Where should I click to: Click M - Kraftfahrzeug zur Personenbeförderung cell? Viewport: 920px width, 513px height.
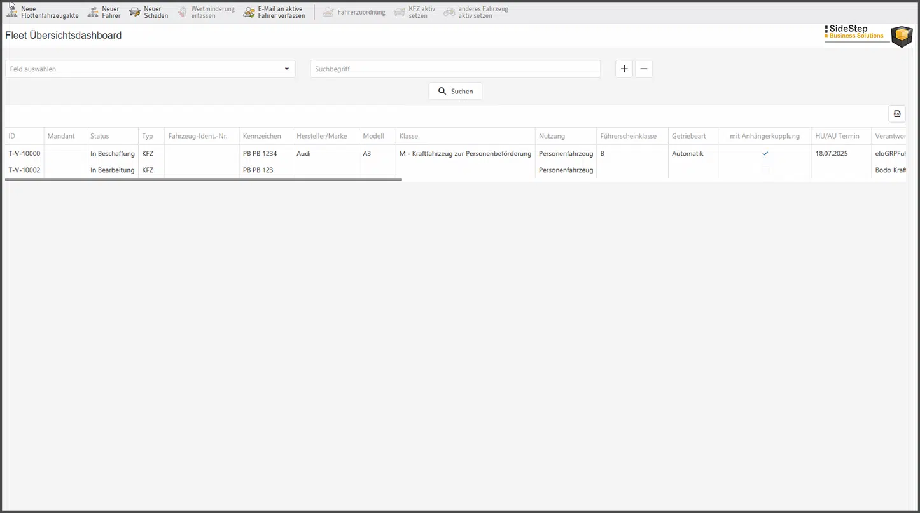[465, 153]
